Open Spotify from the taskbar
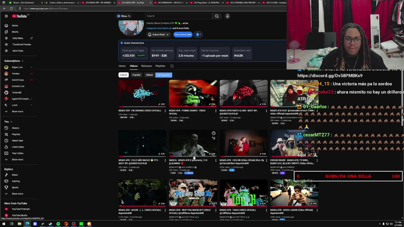Image resolution: width=404 pixels, height=227 pixels. coord(58,224)
